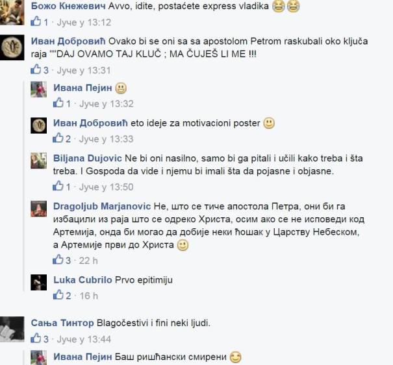393x365 pixels.
Task: Like Сања Тинтор's comment thumbs-up icon
Action: click(36, 338)
